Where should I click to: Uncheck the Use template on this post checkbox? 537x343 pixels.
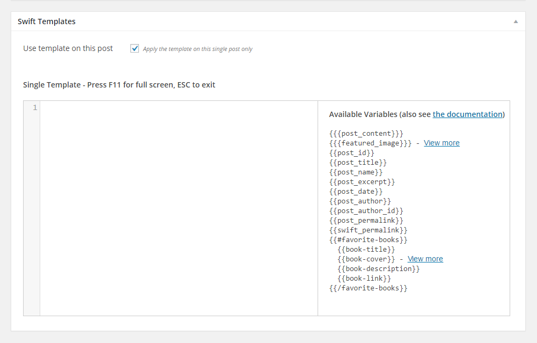click(x=135, y=48)
